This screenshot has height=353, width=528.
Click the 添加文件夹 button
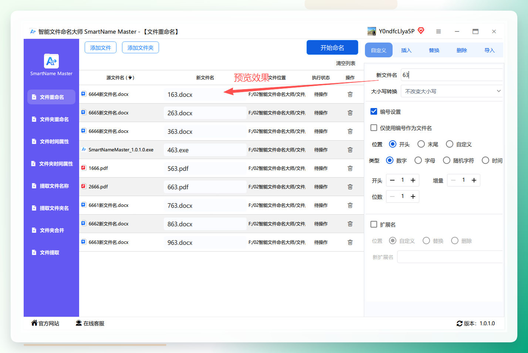[x=141, y=48]
